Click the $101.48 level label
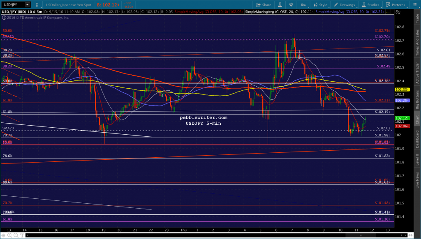 [x=382, y=203]
